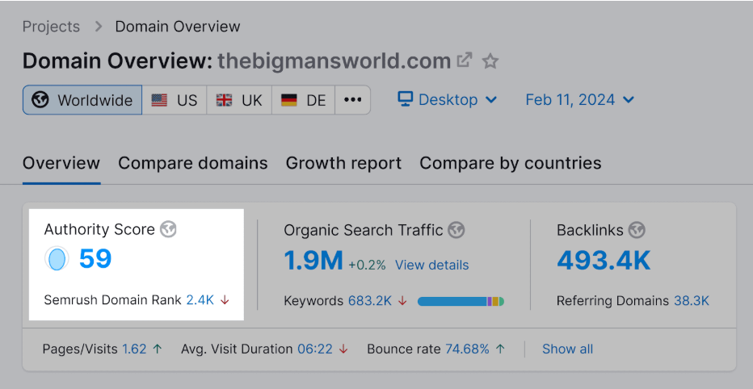Star the domain as favorite
Image resolution: width=753 pixels, height=389 pixels.
[x=490, y=61]
